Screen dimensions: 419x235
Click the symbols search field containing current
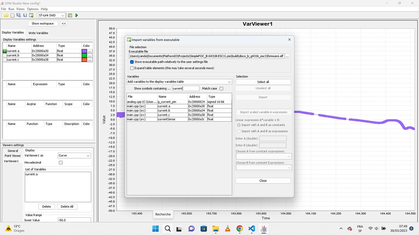[185, 88]
